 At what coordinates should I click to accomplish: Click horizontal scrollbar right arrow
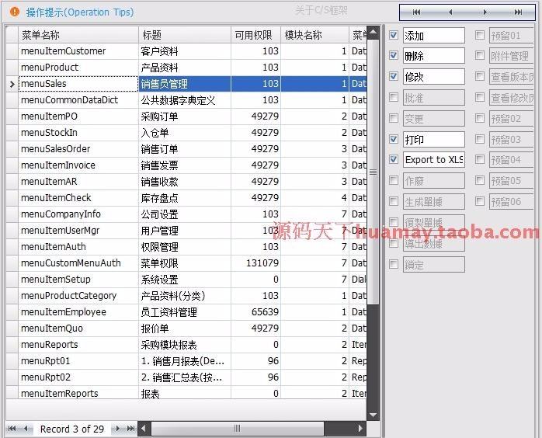click(360, 429)
